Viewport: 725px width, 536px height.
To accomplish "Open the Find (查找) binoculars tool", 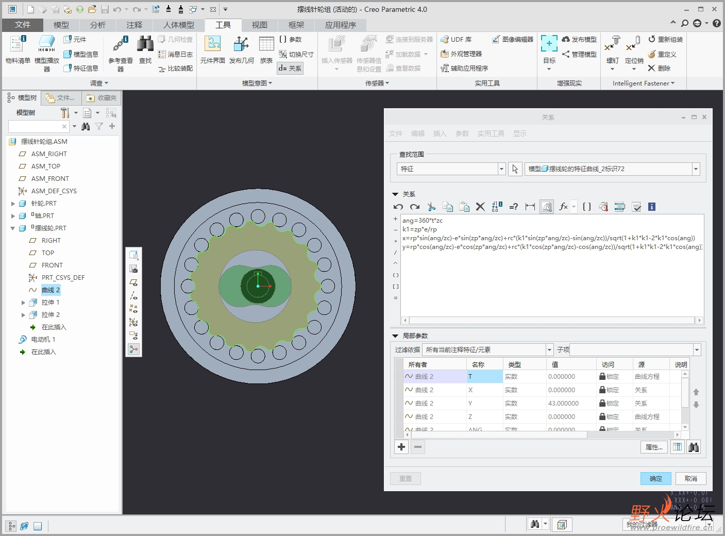I will click(145, 51).
